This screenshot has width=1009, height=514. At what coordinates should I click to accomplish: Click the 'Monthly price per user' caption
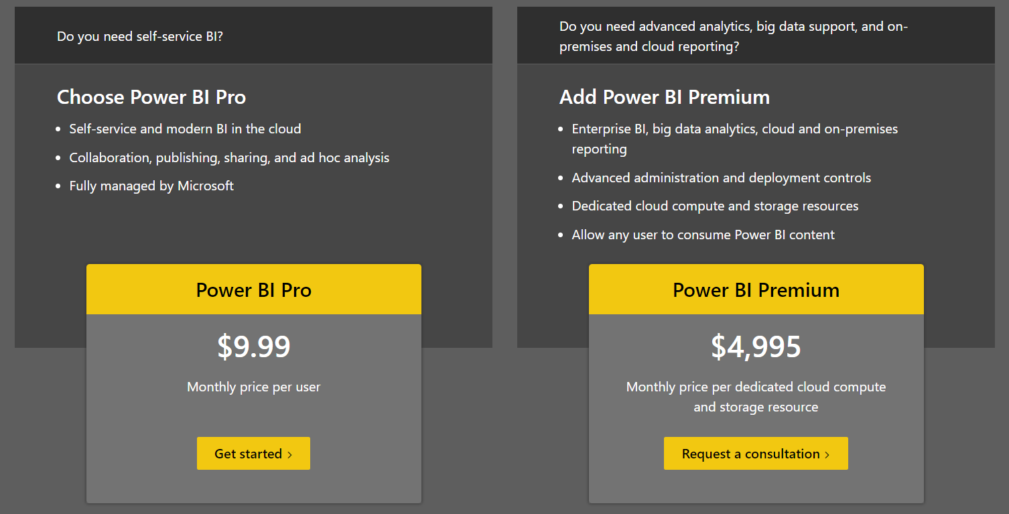pos(253,387)
